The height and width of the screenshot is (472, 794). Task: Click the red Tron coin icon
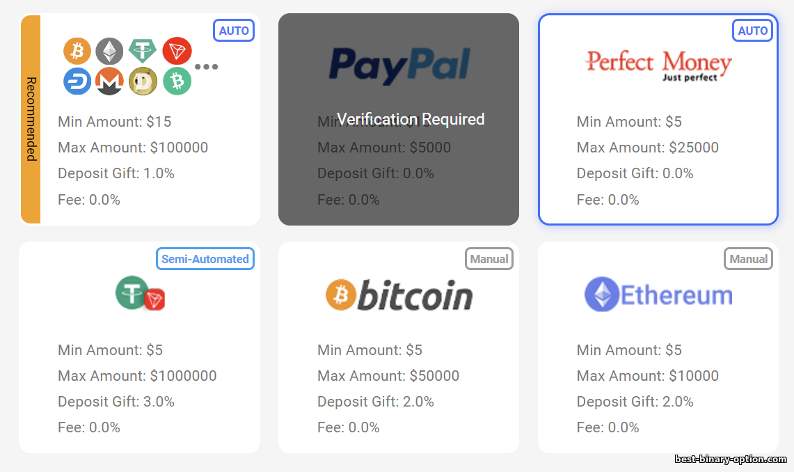177,51
